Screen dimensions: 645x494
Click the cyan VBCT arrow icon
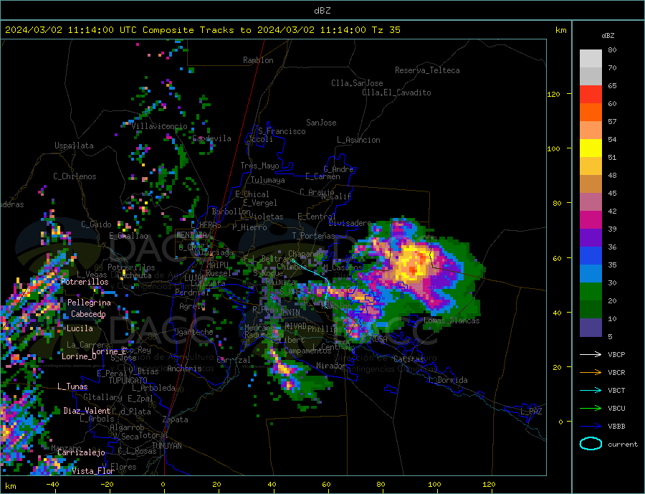coord(591,390)
